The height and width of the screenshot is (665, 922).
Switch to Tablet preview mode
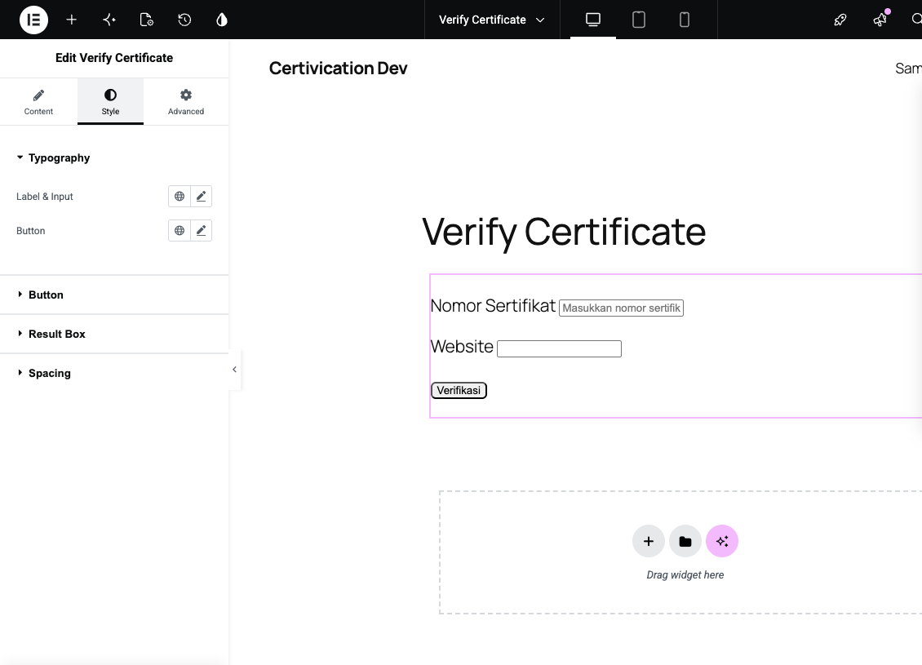coord(639,20)
